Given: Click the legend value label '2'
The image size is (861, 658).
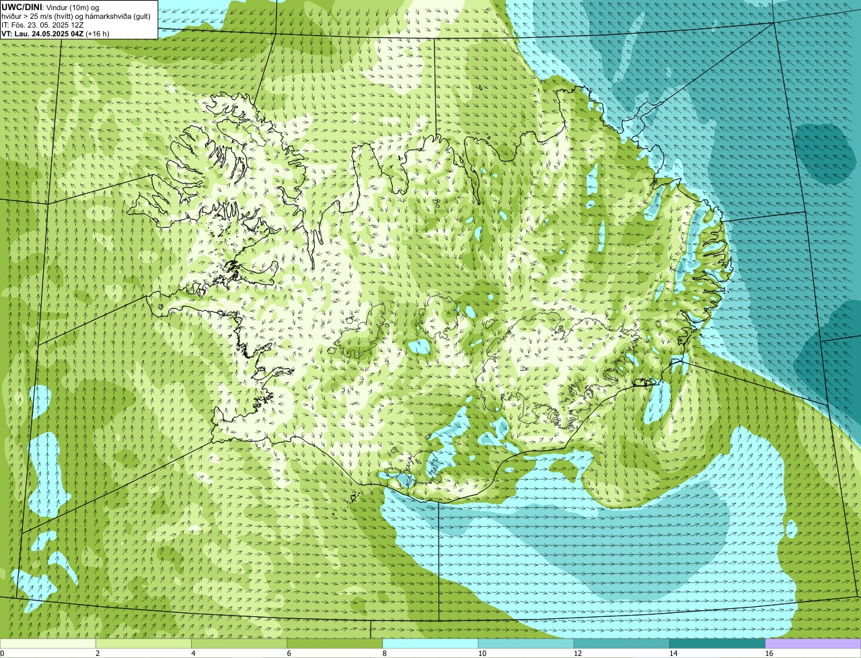Looking at the screenshot, I should (98, 653).
